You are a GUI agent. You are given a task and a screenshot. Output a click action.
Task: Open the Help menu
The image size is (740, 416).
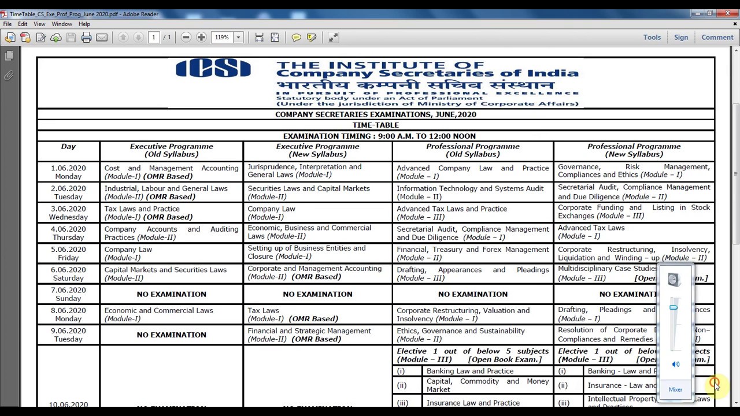tap(84, 24)
